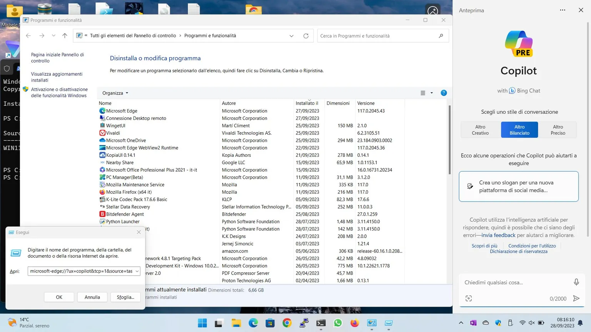Click the blue Help icon in Programmi e funzionalità

click(444, 93)
